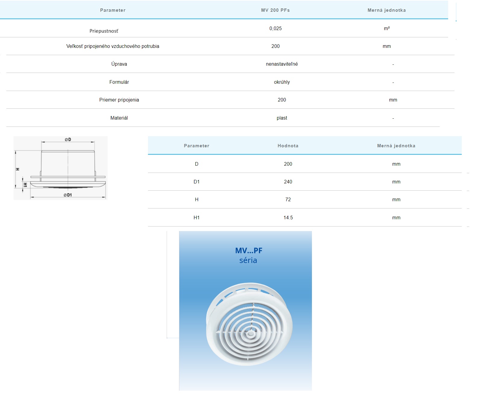Select the "240" dimension value
Image resolution: width=478 pixels, height=394 pixels.
click(288, 182)
